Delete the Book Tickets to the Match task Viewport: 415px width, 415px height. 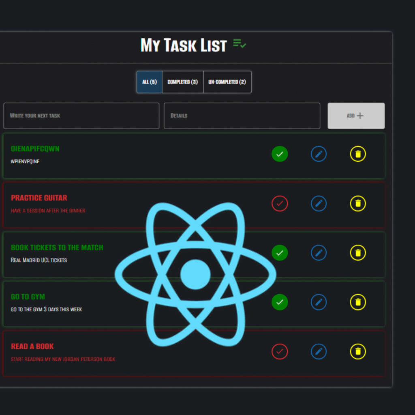click(x=358, y=252)
